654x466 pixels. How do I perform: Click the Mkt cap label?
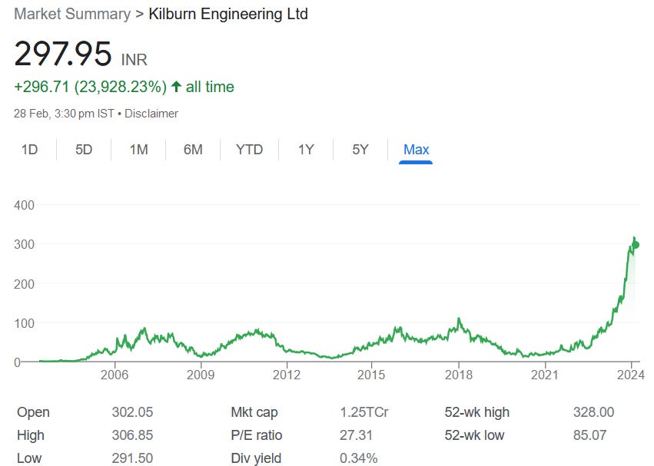(x=254, y=412)
